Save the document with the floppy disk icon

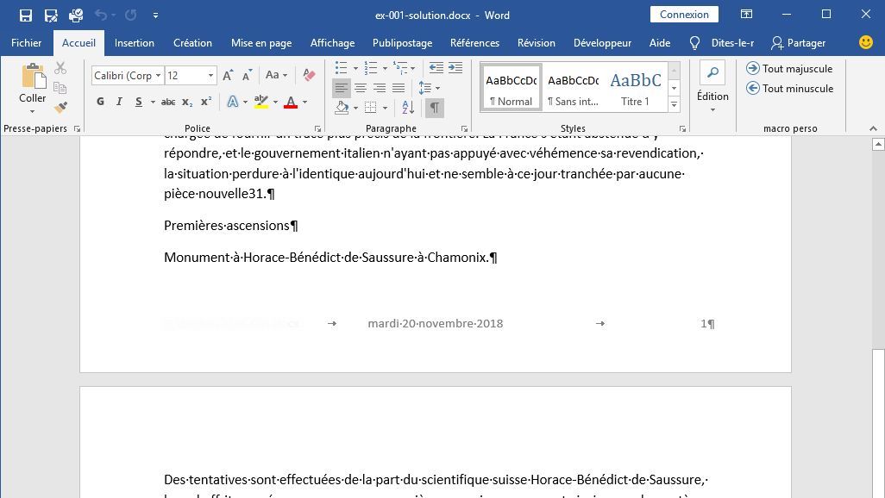[x=26, y=15]
